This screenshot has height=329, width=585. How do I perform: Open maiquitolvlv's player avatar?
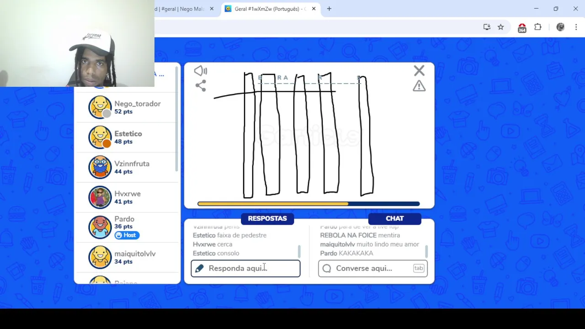100,257
